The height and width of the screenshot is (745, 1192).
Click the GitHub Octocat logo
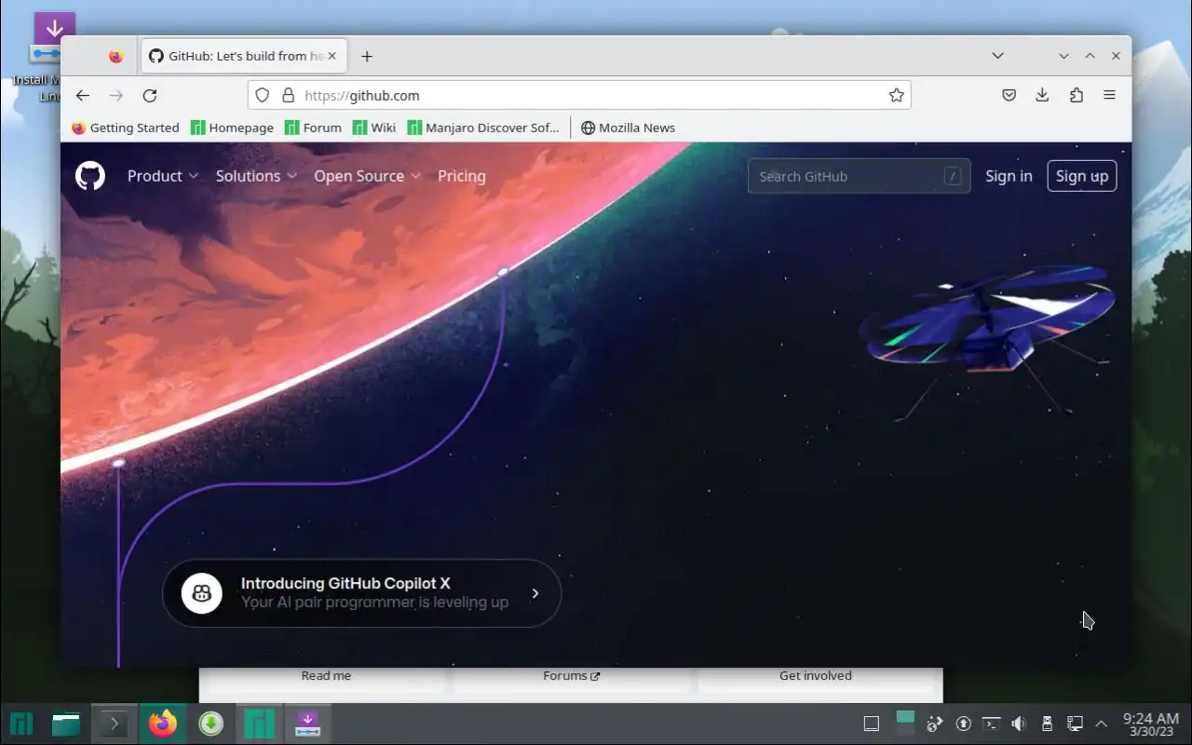pyautogui.click(x=90, y=176)
